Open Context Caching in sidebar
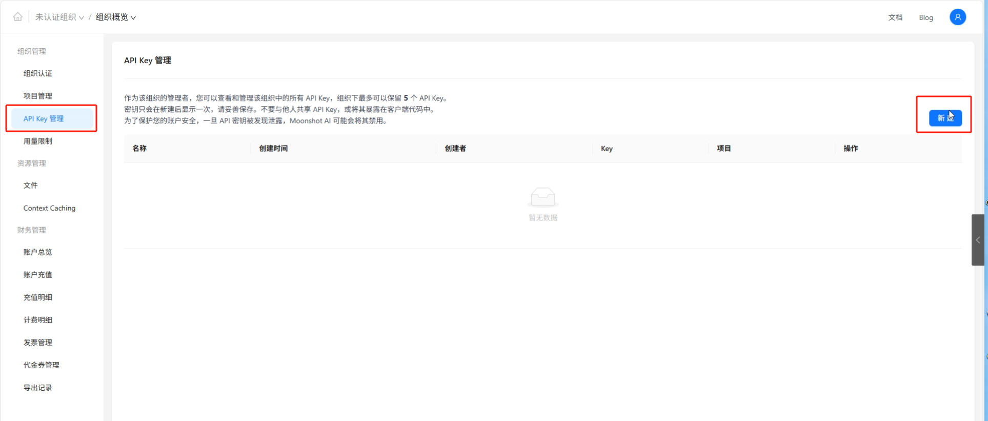988x421 pixels. 49,208
